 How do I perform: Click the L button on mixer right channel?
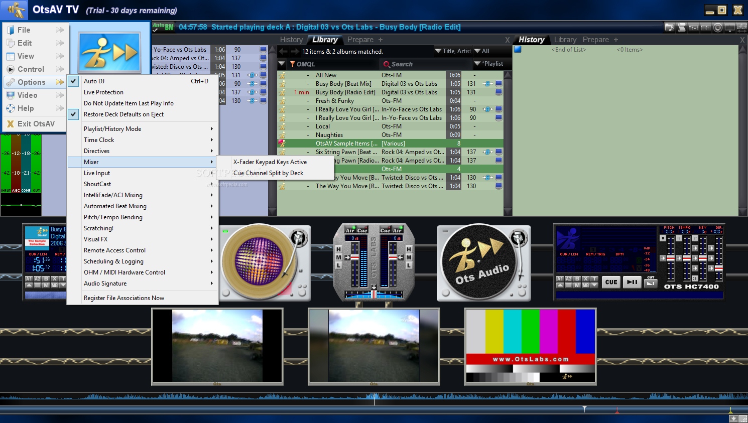click(409, 265)
